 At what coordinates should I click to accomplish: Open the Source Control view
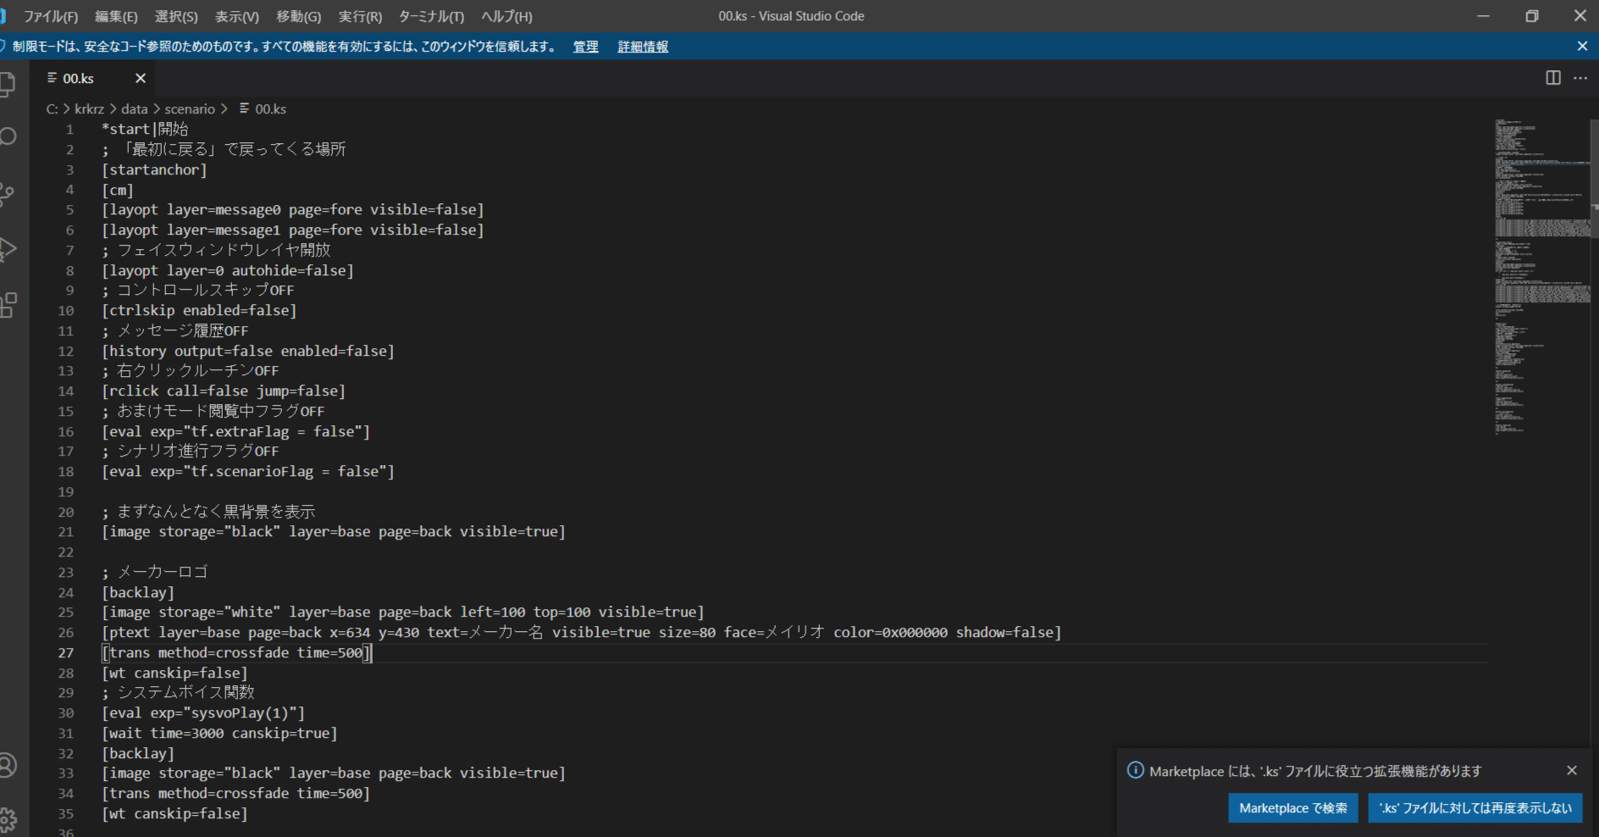7,193
